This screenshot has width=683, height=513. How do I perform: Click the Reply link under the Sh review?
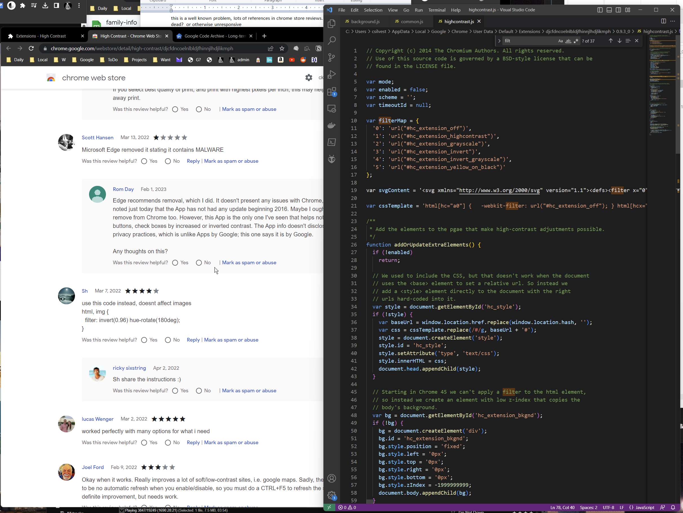pos(193,340)
